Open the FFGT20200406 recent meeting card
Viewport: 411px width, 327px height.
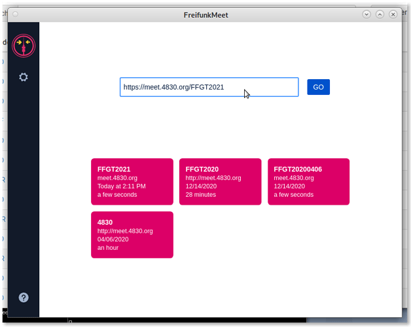coord(308,182)
